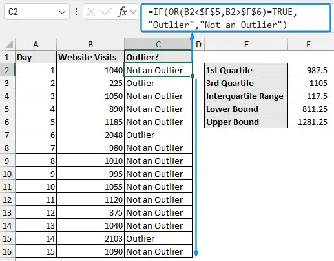Select cell with value 995
This screenshot has height=261, width=334.
click(90, 174)
